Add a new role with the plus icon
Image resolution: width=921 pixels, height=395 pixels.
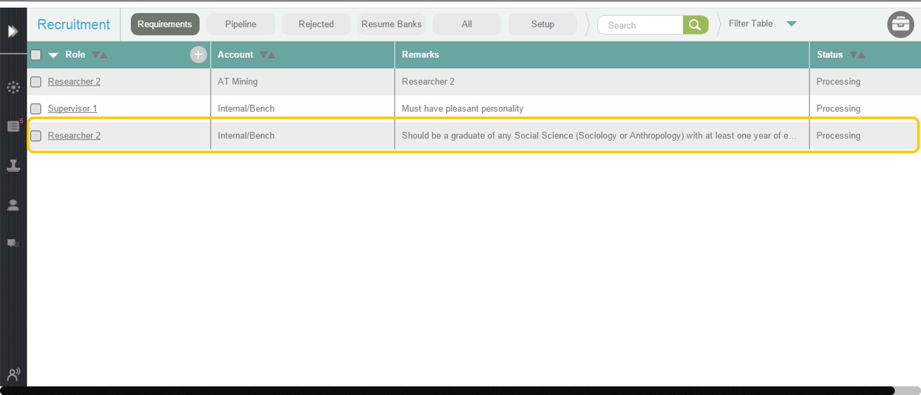pyautogui.click(x=198, y=54)
